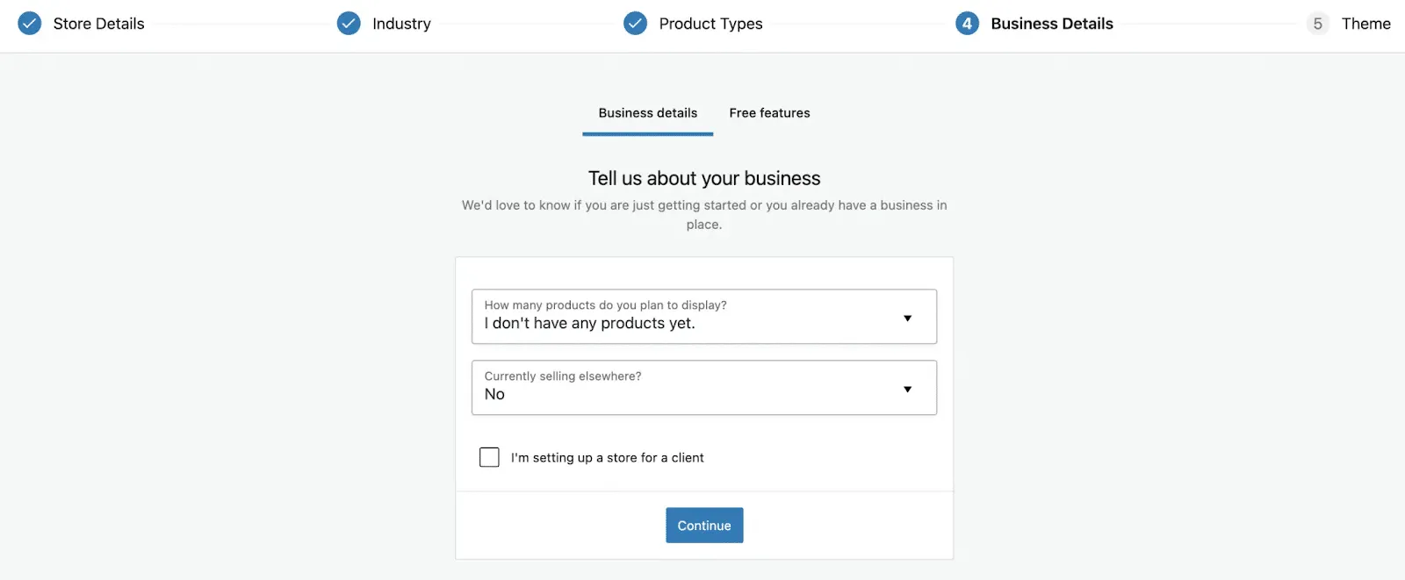Open the Product Types step label
1405x580 pixels.
coord(710,24)
